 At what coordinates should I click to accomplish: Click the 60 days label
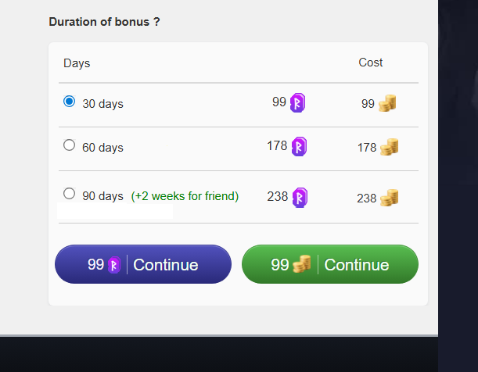[102, 148]
